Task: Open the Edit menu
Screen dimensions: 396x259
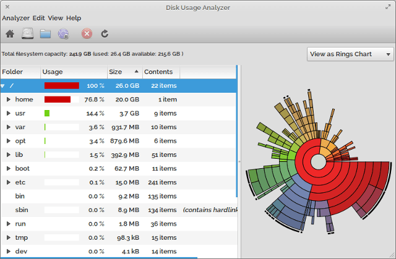Action: coord(38,18)
